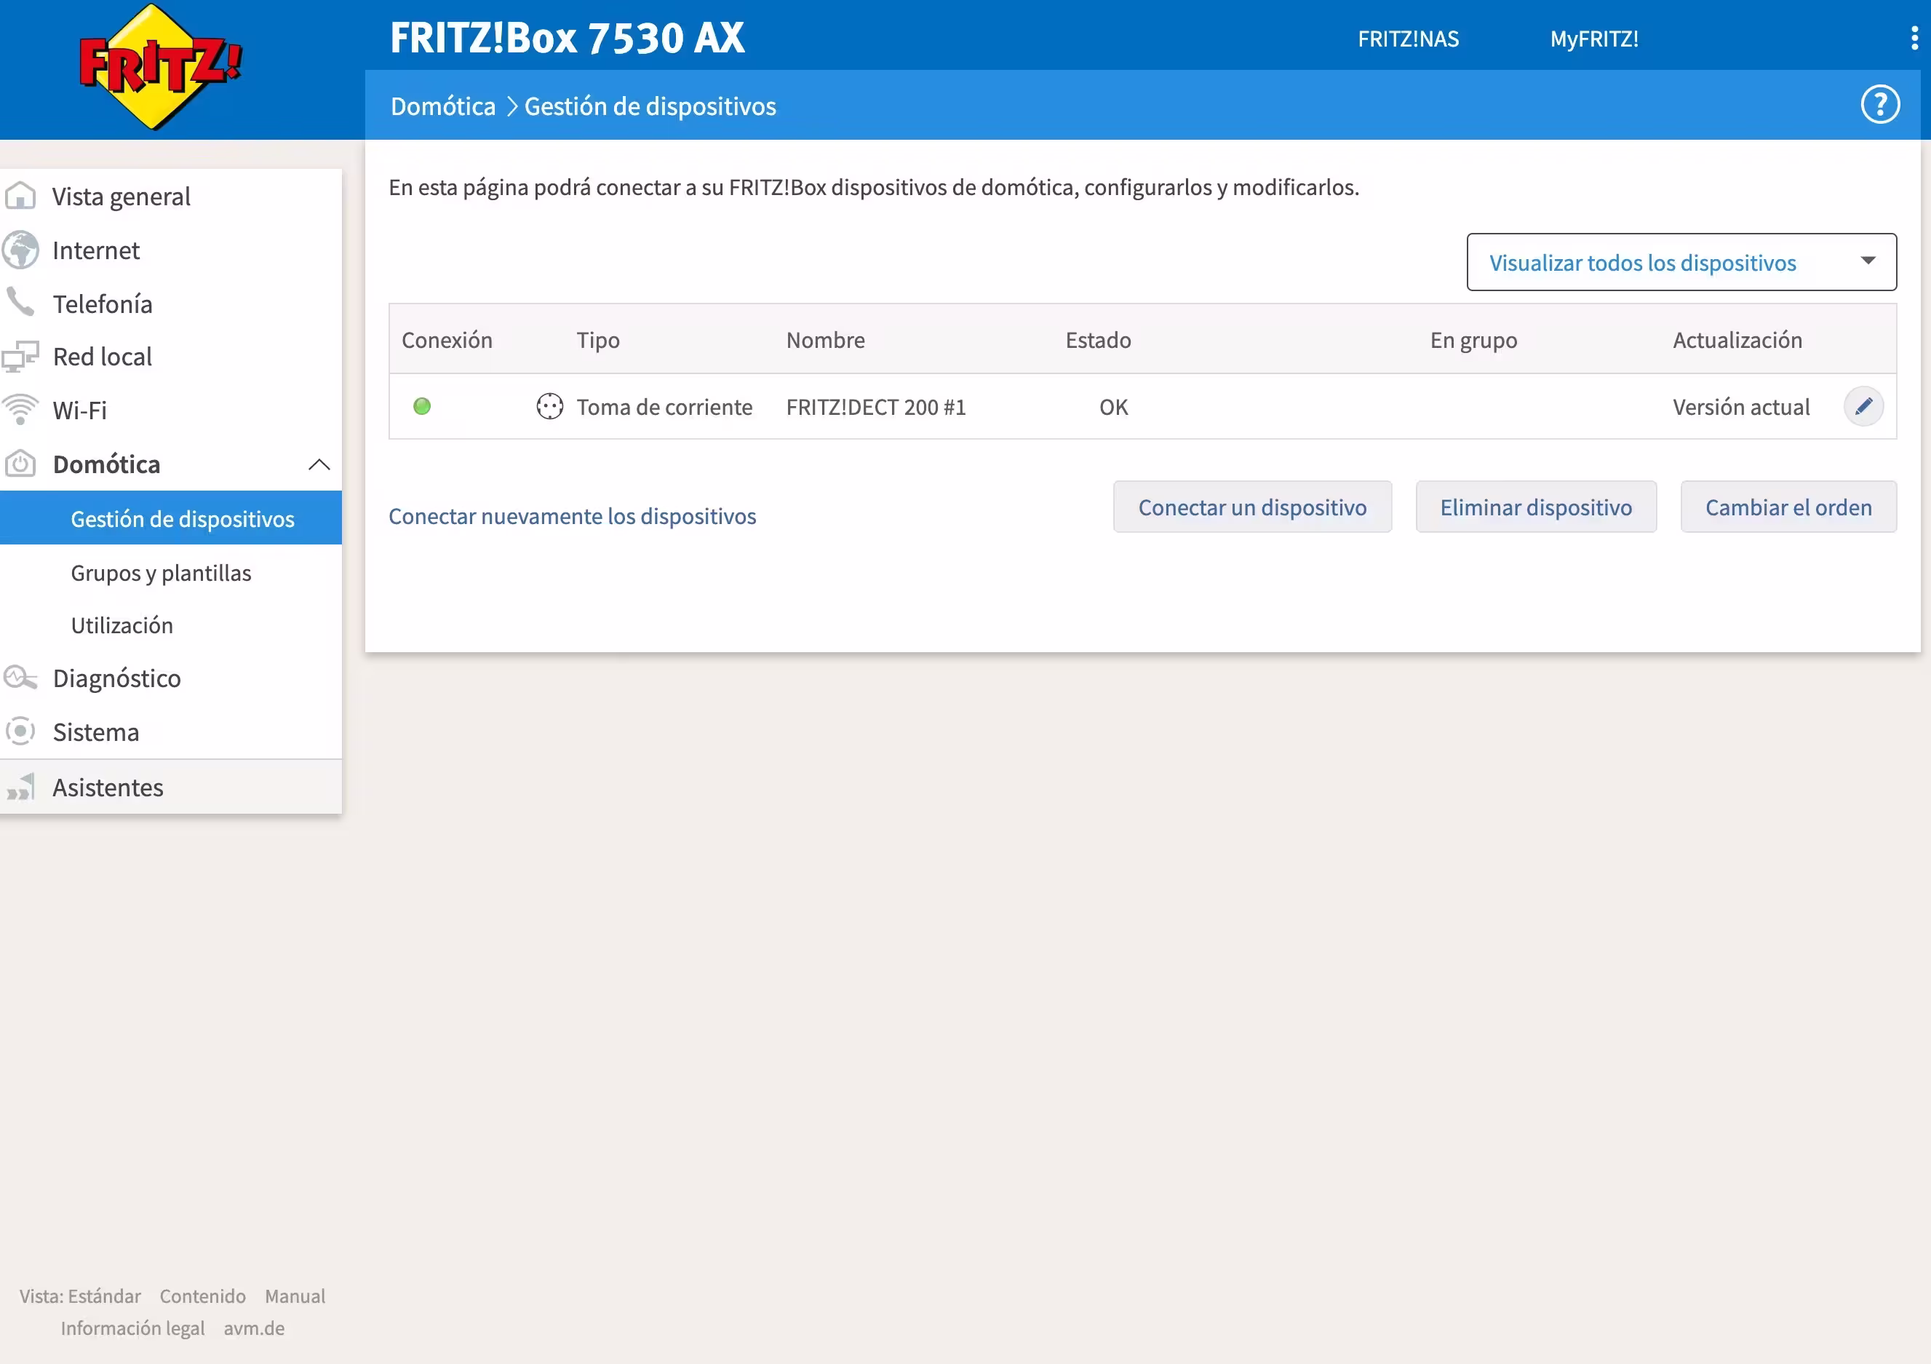Screen dimensions: 1931x1364
Task: Open FRITZ!NAS from the header
Action: [1408, 39]
